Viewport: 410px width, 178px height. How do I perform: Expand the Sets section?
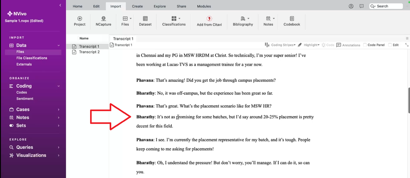(x=58, y=126)
